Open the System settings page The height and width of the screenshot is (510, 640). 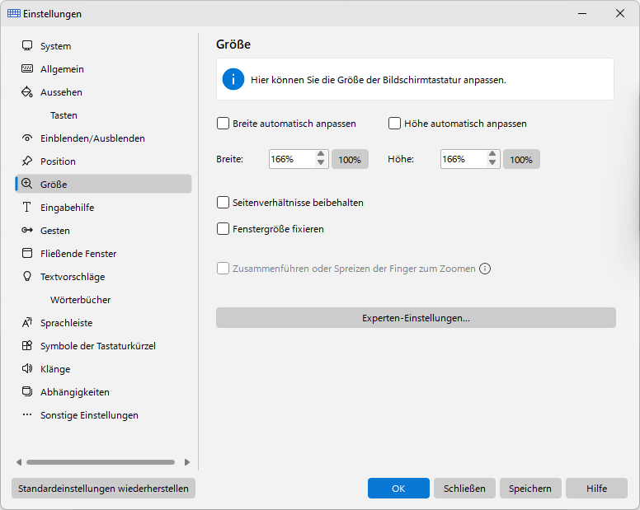(x=103, y=46)
